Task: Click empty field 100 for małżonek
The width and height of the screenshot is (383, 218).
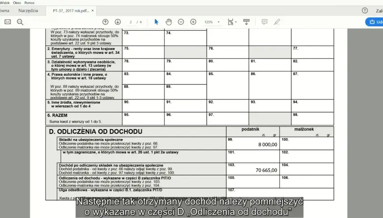Action: [x=307, y=144]
